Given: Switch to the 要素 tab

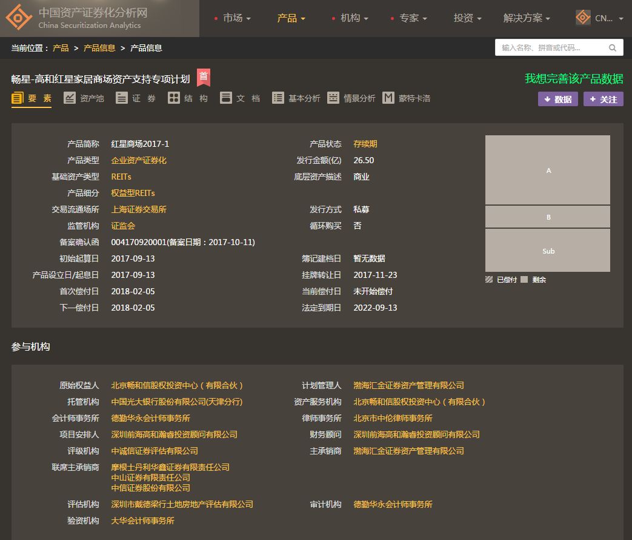Looking at the screenshot, I should [x=32, y=98].
